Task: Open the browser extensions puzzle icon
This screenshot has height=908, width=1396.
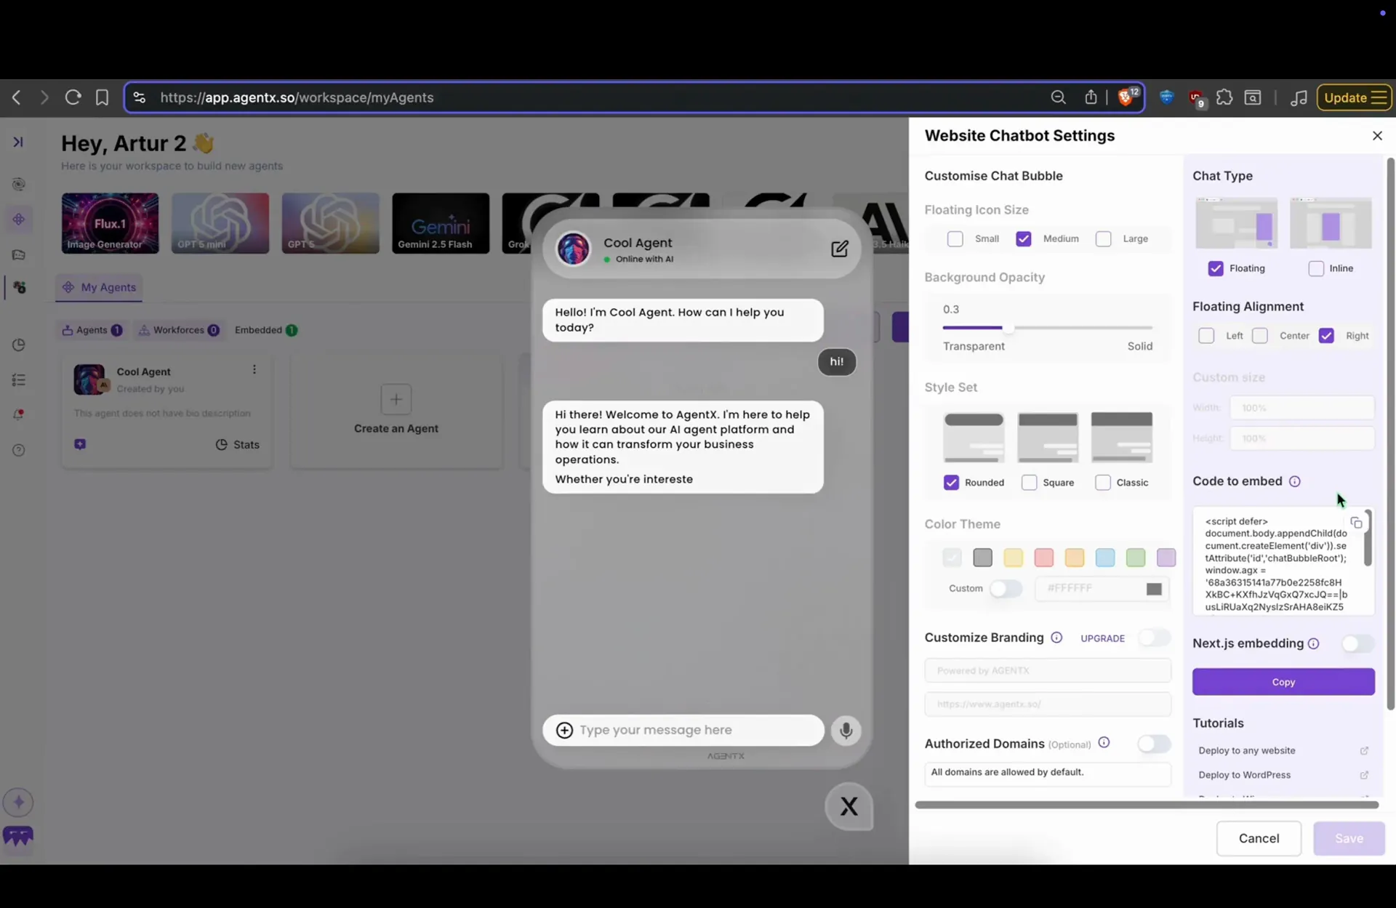Action: tap(1224, 97)
